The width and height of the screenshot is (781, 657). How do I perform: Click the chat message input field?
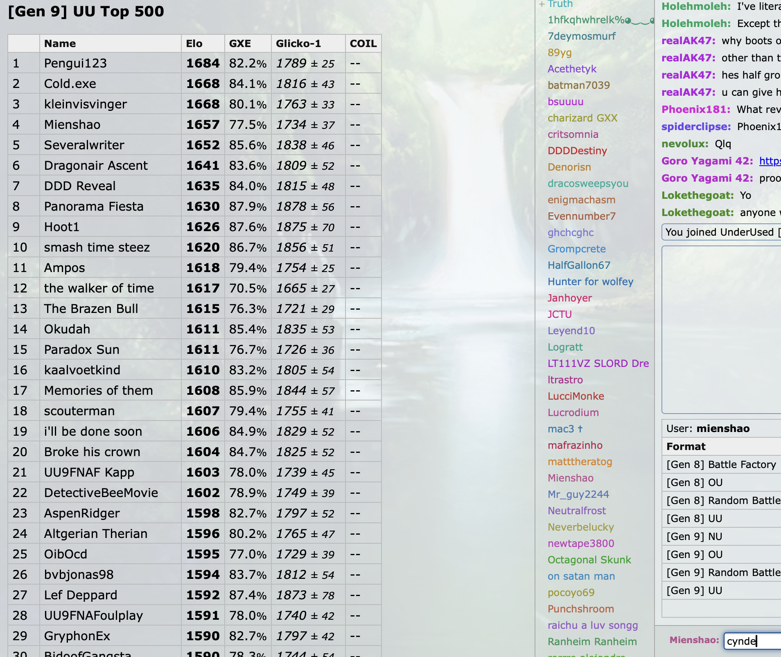point(752,641)
